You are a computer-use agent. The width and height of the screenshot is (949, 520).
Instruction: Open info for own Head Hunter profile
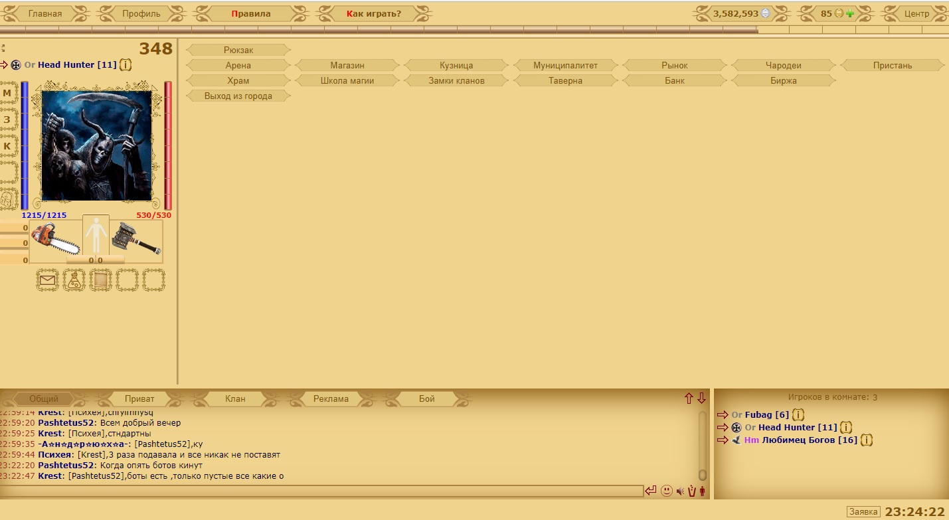(x=126, y=65)
